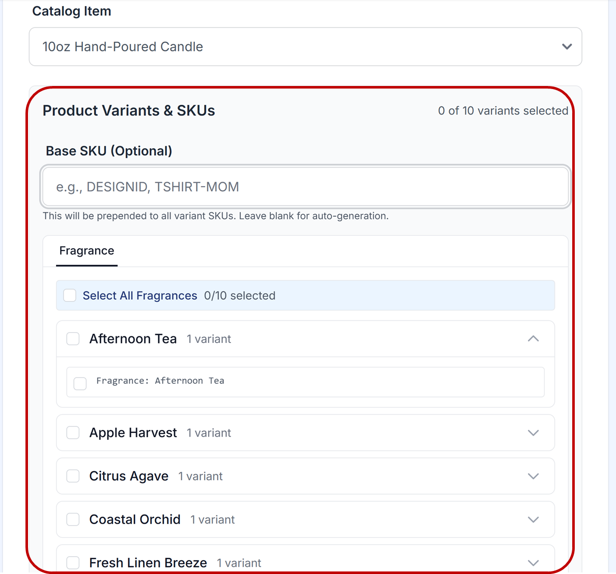Collapse the Afternoon Tea section chevron
Viewport: 616px width, 574px height.
click(x=533, y=339)
